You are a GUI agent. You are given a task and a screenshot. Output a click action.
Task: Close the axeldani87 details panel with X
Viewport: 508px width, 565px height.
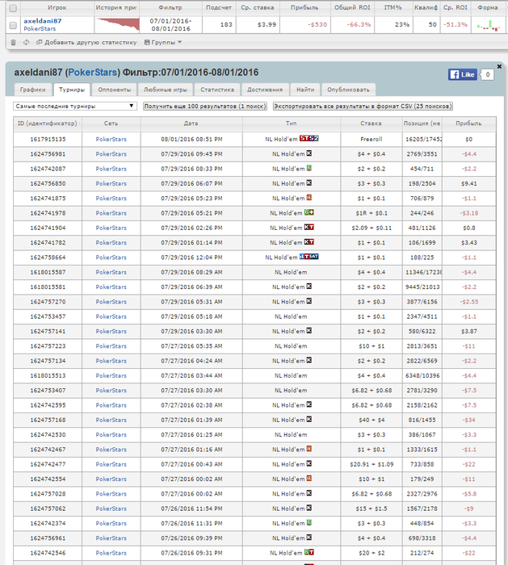(499, 66)
